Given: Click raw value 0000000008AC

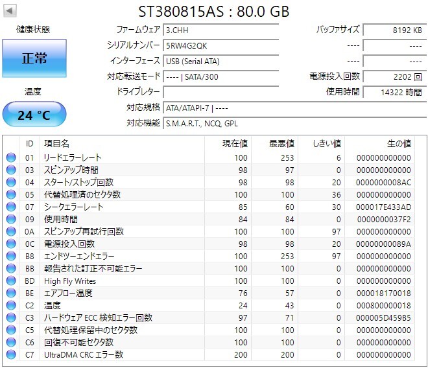Looking at the screenshot, I should click(x=383, y=183).
